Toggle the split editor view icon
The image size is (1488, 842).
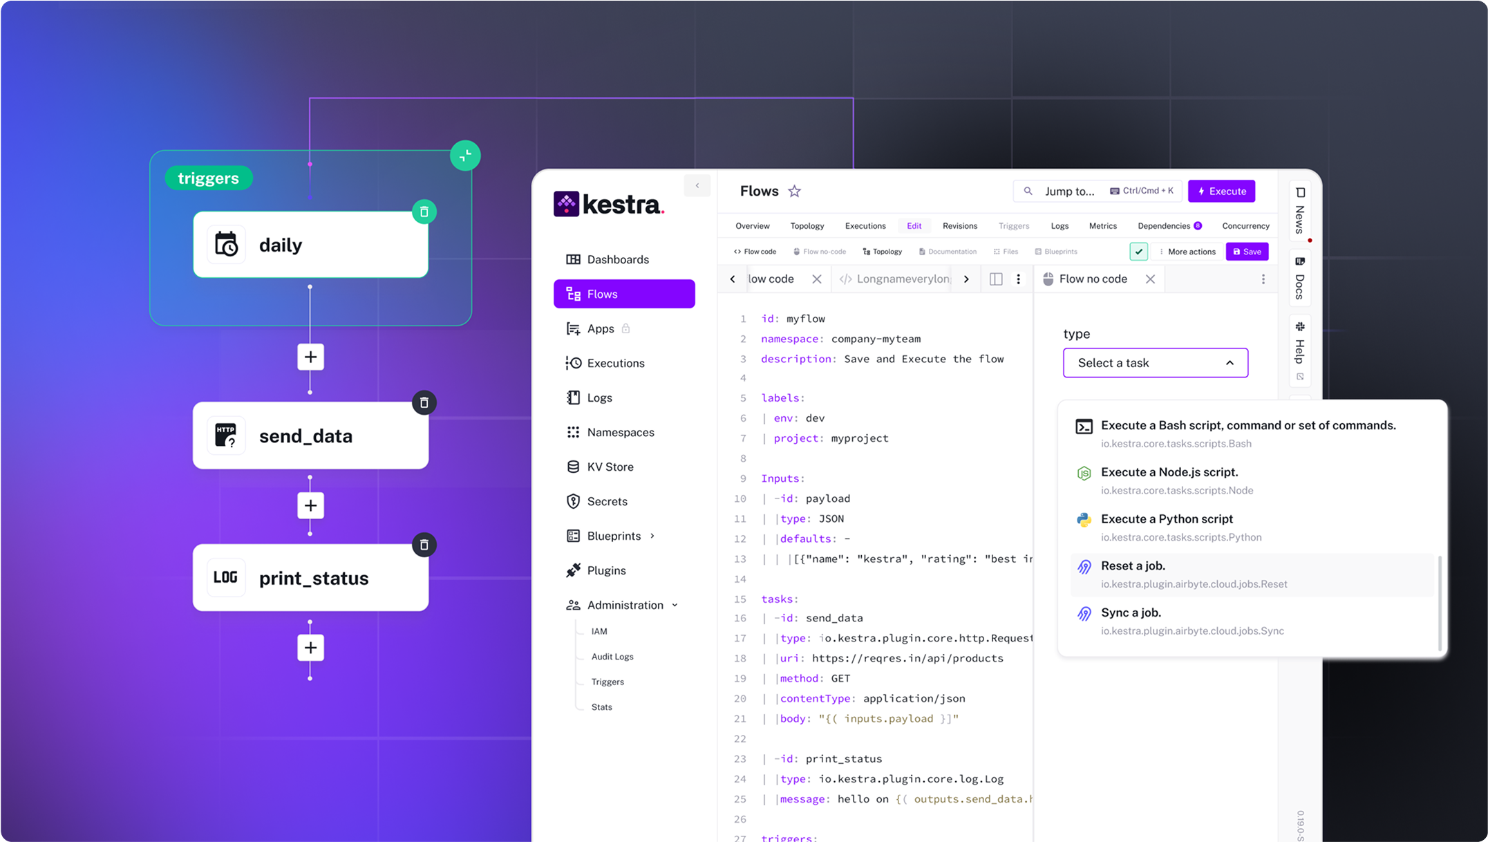[995, 279]
